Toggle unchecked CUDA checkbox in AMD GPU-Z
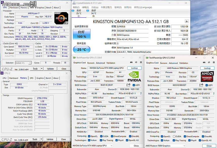Viewport: 217px width, 148px height. pos(174,136)
